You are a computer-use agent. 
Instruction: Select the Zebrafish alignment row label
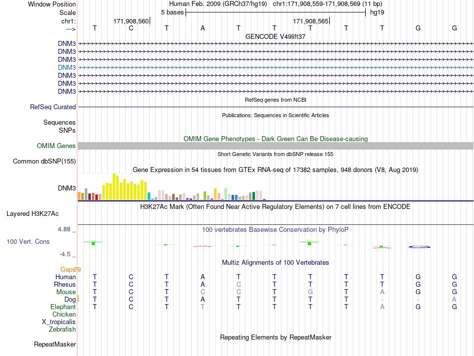point(62,329)
